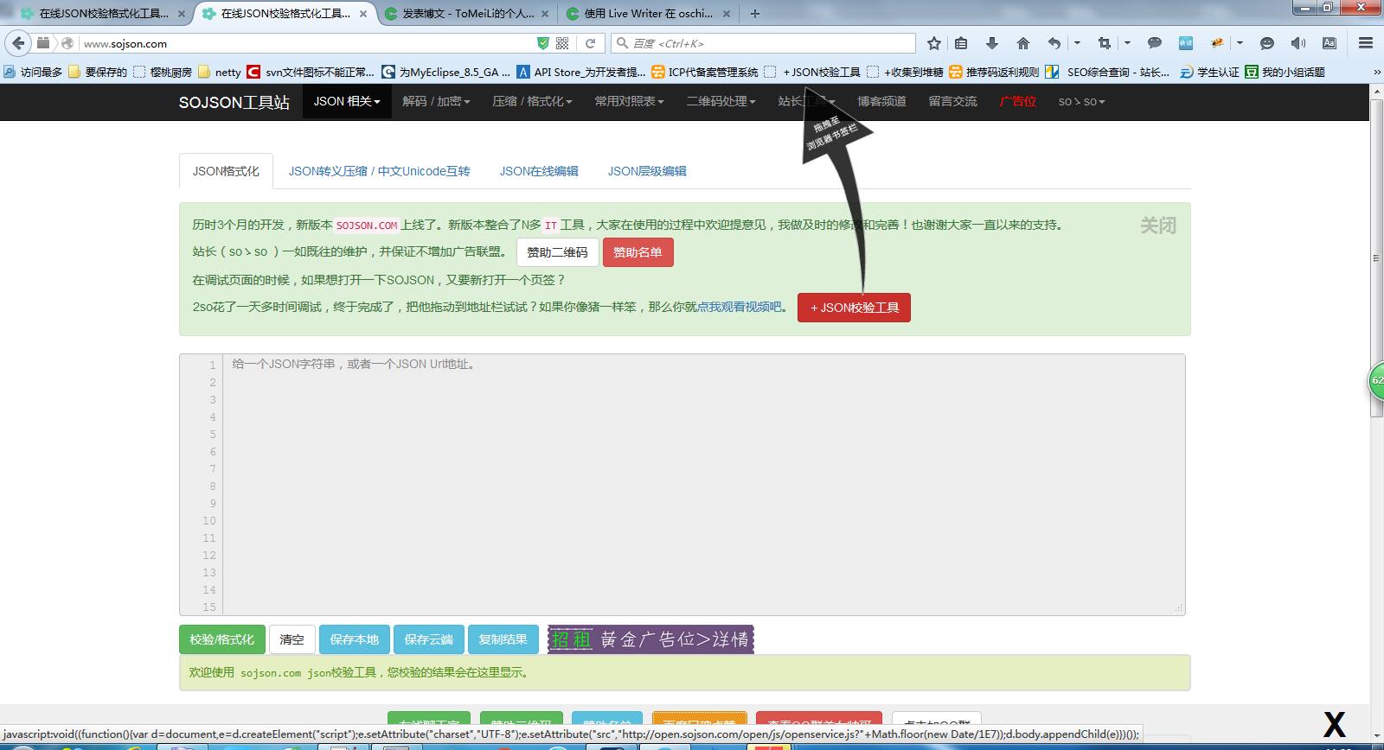
Task: Select the JSON在线编辑 tab
Action: [x=539, y=171]
